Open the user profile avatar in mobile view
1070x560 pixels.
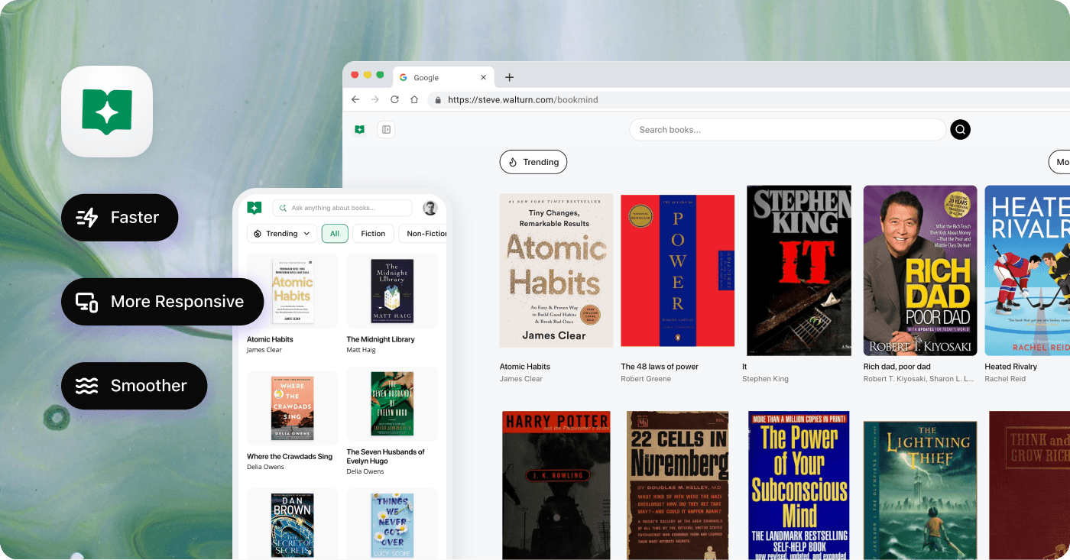pos(430,208)
